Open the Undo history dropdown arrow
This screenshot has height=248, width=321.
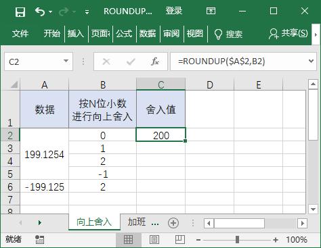click(x=51, y=11)
